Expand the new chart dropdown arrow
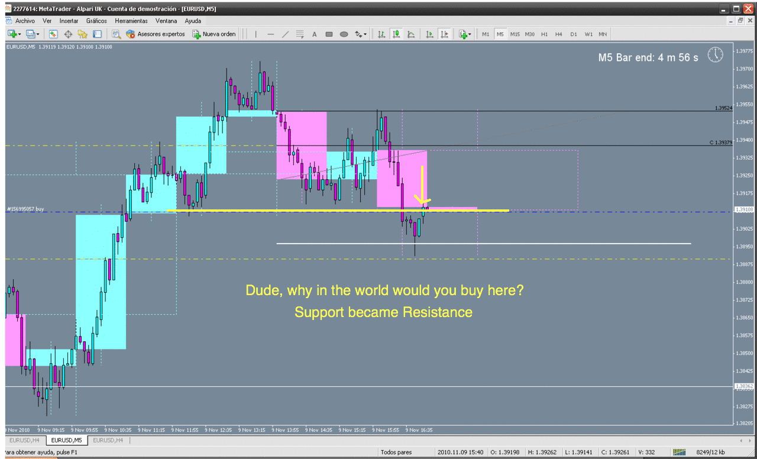Viewport: 757px width, 459px height. [20, 34]
